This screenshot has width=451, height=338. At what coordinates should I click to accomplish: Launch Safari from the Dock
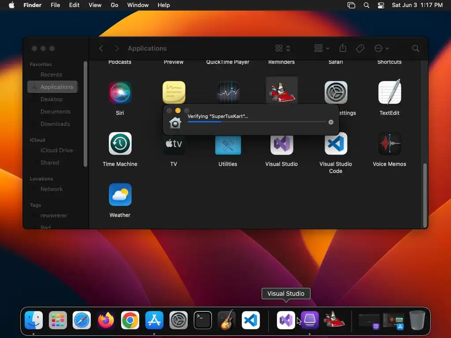[81, 320]
